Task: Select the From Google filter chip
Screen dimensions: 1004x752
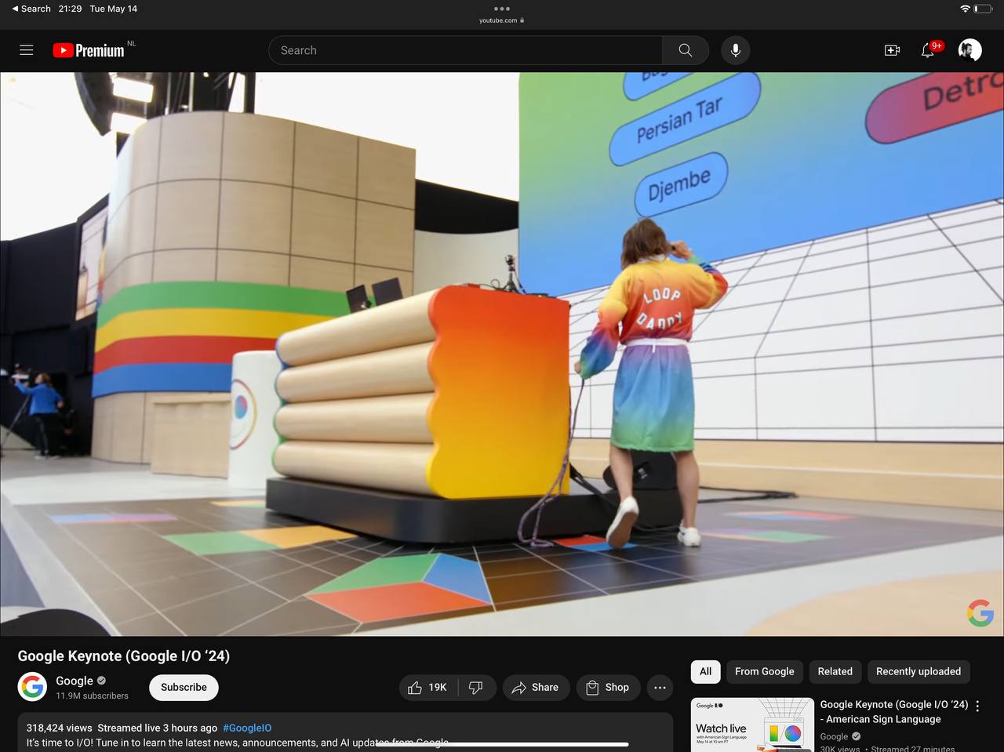Action: pyautogui.click(x=765, y=671)
